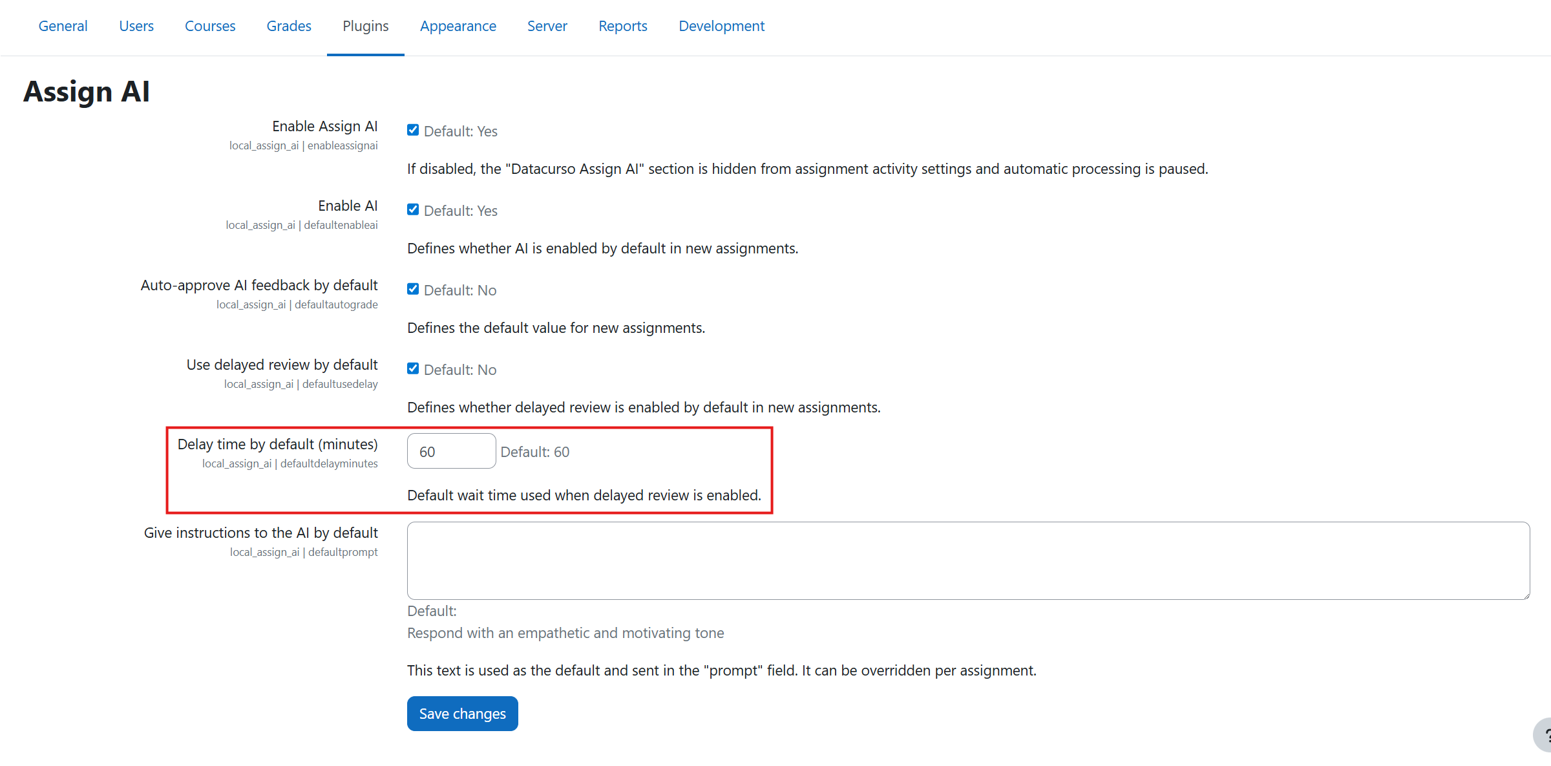Switch to the Server tab

pos(547,26)
